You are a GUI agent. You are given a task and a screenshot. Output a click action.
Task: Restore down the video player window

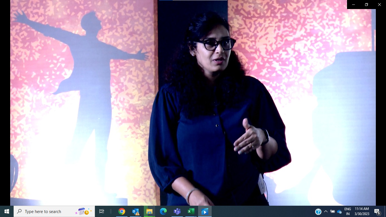[x=367, y=5]
